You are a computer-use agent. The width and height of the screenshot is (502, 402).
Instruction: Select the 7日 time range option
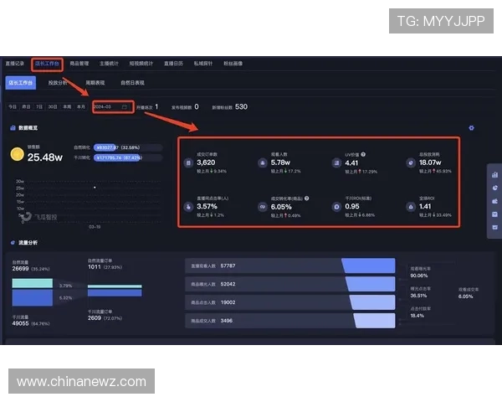click(39, 107)
